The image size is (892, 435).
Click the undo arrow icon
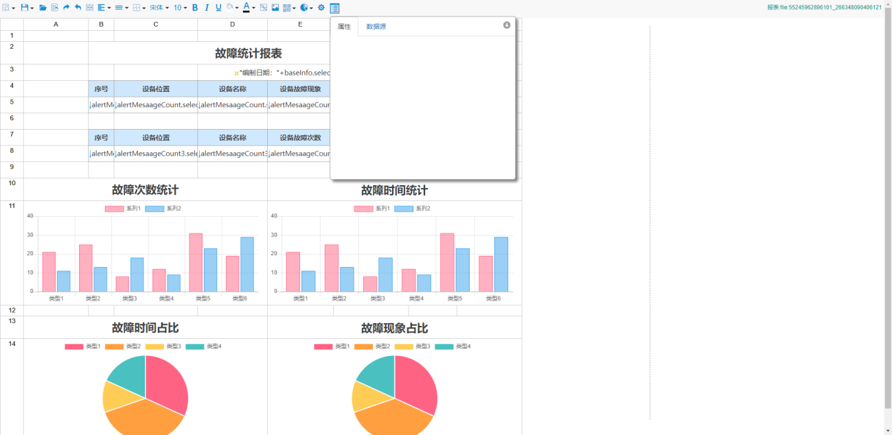pos(78,8)
